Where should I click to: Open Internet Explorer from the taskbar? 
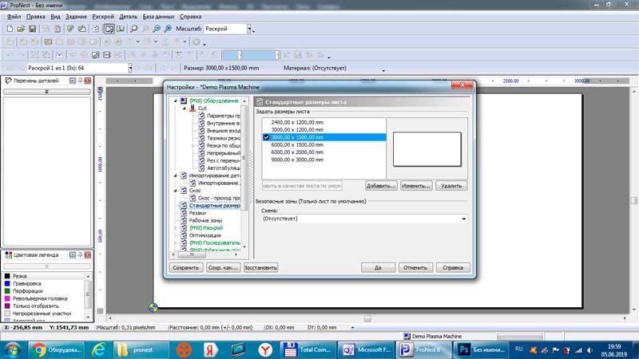pos(98,349)
